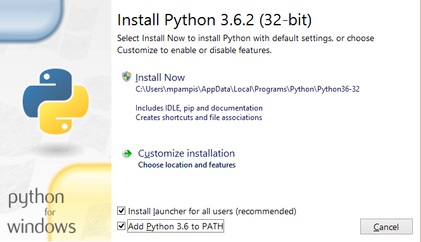Click the gray 'python' wordmark in sidebar
Screen dimensions: 421x242
click(x=36, y=198)
